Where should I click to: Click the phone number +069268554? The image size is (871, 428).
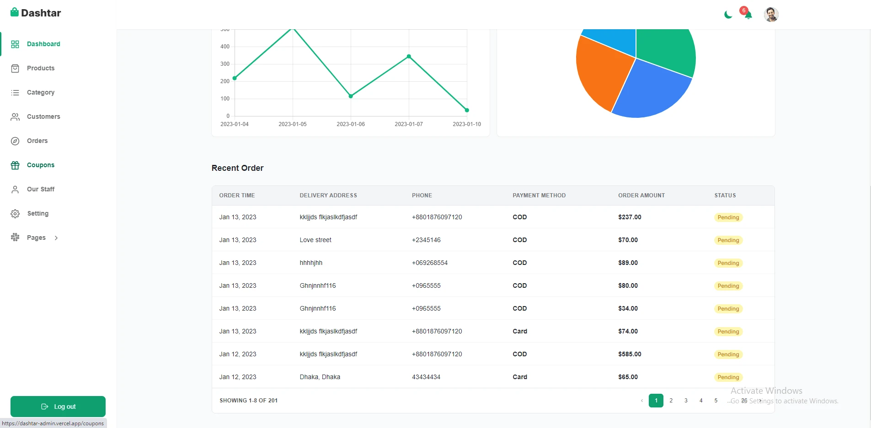pyautogui.click(x=430, y=263)
